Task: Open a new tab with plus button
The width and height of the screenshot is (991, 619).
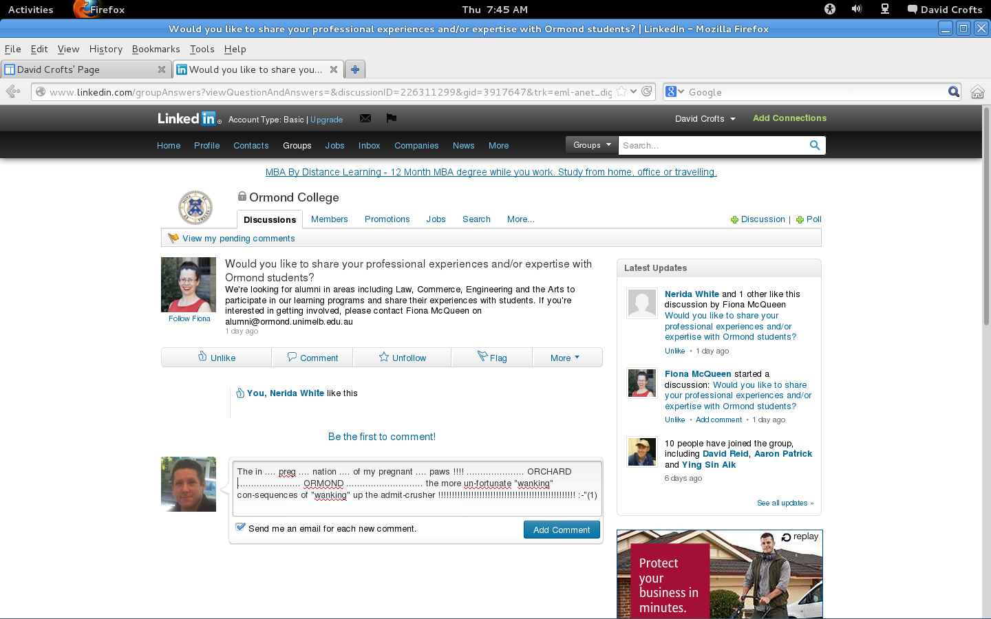Action: coord(355,69)
